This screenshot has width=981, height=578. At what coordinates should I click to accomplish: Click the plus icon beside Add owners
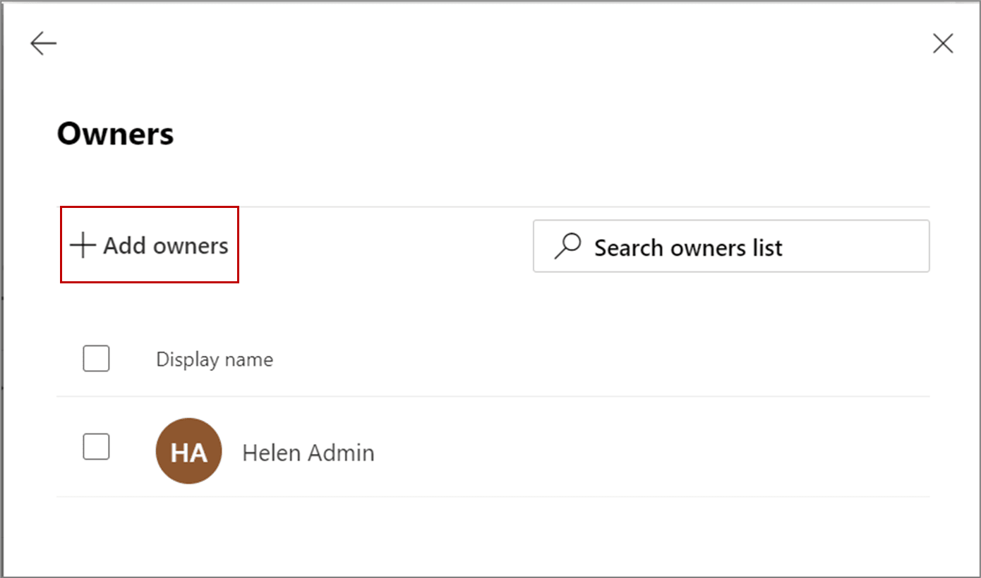click(83, 245)
